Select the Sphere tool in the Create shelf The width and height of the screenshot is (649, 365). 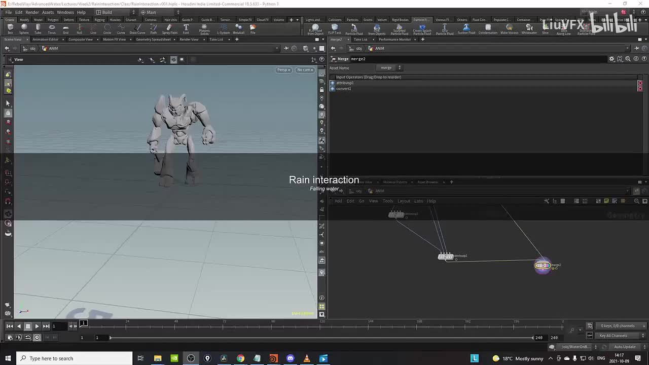tap(24, 28)
